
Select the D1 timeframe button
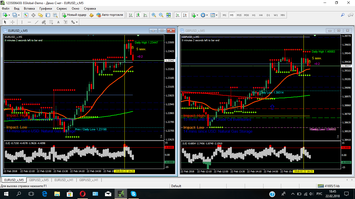[x=268, y=15]
